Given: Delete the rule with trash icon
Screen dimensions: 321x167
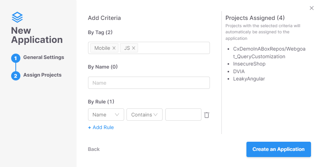Looking at the screenshot, I should coord(206,115).
